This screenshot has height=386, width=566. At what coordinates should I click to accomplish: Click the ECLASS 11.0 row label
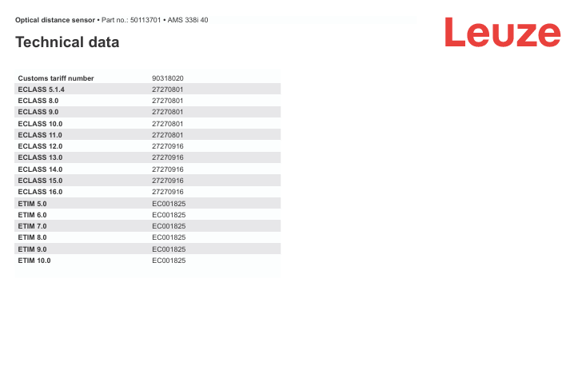40,135
